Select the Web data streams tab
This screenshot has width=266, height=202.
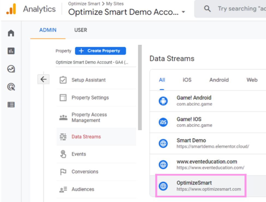pyautogui.click(x=252, y=80)
